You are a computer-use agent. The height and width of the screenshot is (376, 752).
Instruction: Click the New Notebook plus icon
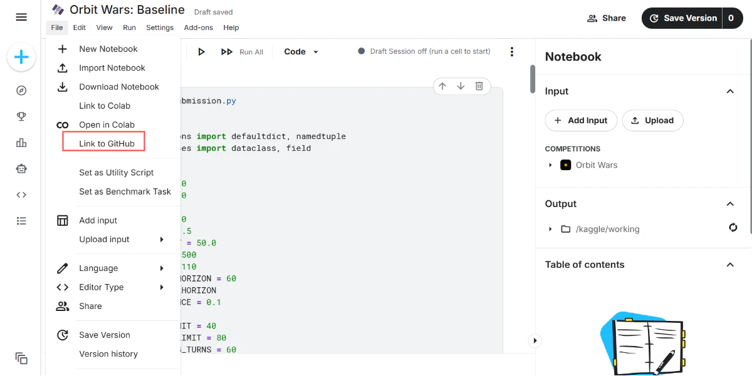click(x=63, y=49)
